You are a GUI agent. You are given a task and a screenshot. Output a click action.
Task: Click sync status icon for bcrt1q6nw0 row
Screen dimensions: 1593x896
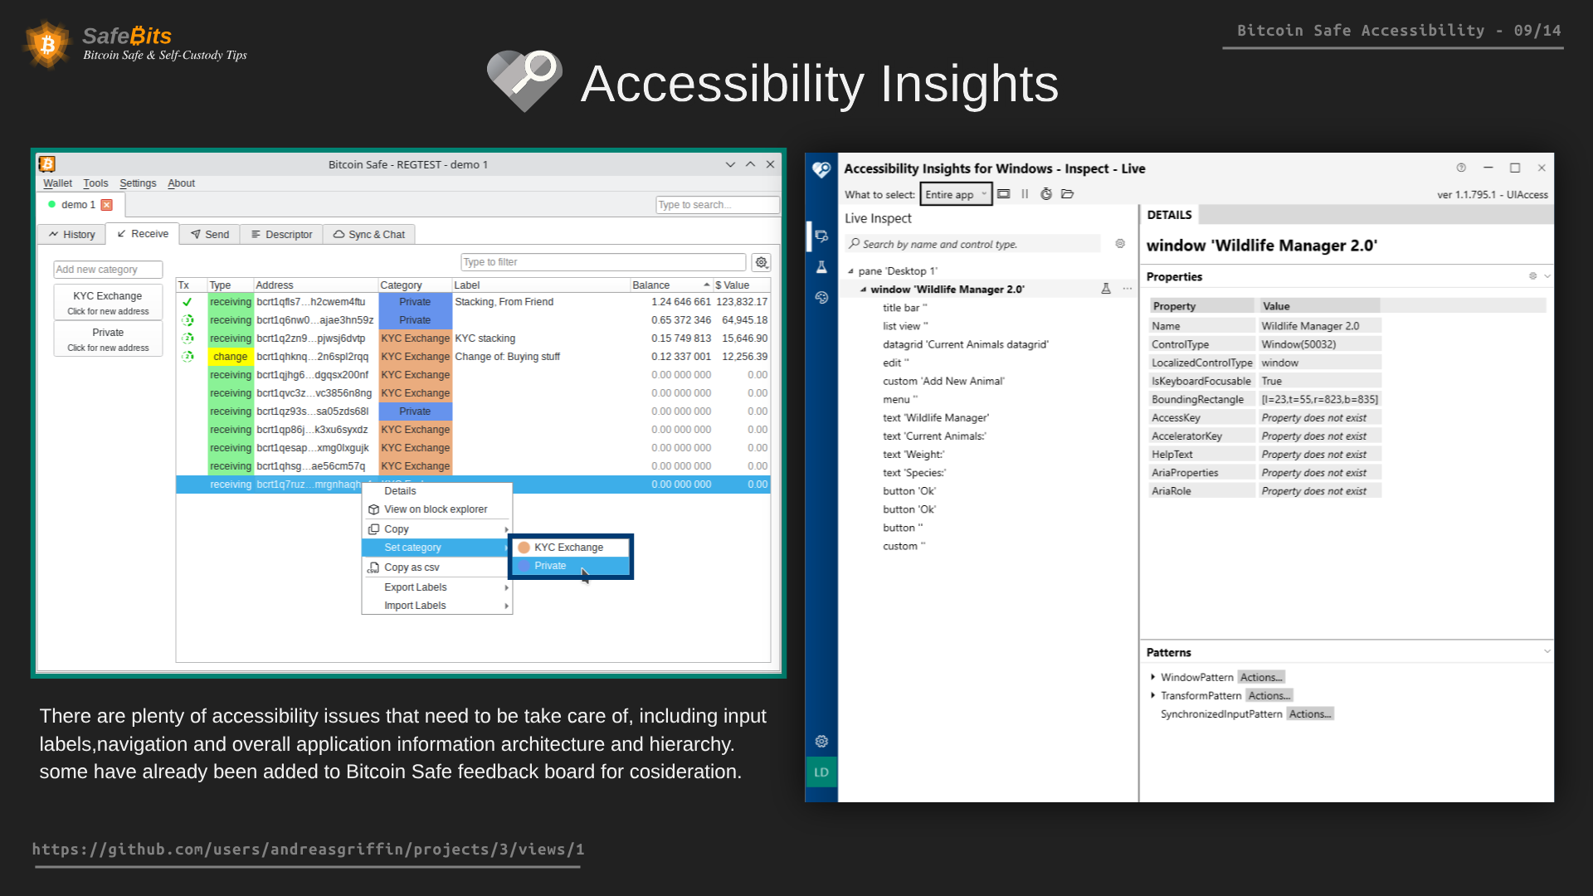pyautogui.click(x=188, y=320)
